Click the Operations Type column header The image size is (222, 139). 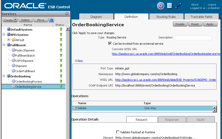(147, 103)
